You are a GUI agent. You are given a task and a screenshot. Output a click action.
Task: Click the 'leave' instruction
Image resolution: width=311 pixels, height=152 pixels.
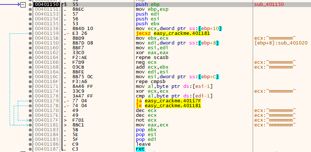pyautogui.click(x=143, y=144)
